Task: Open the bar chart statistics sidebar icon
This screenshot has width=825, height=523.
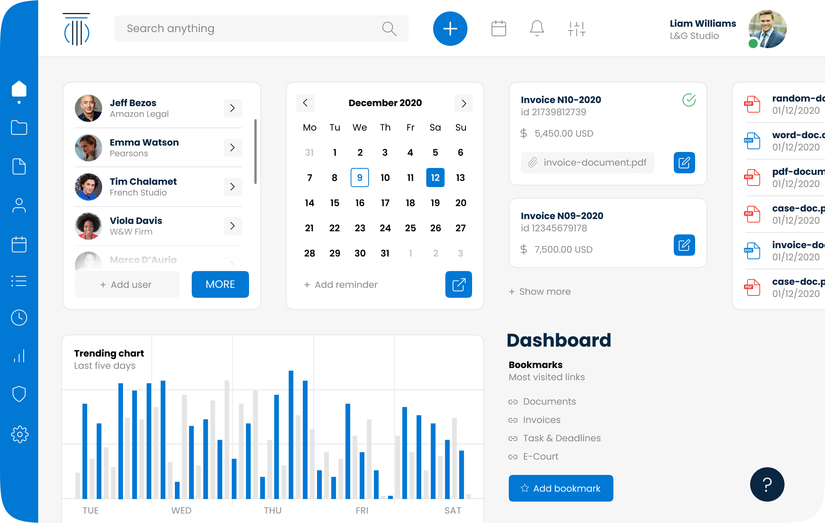Action: (19, 356)
